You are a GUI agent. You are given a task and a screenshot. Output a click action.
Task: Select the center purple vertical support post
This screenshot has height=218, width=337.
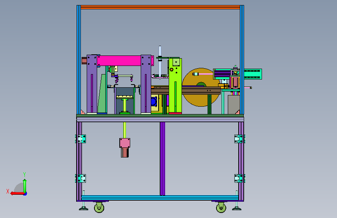point(162,159)
